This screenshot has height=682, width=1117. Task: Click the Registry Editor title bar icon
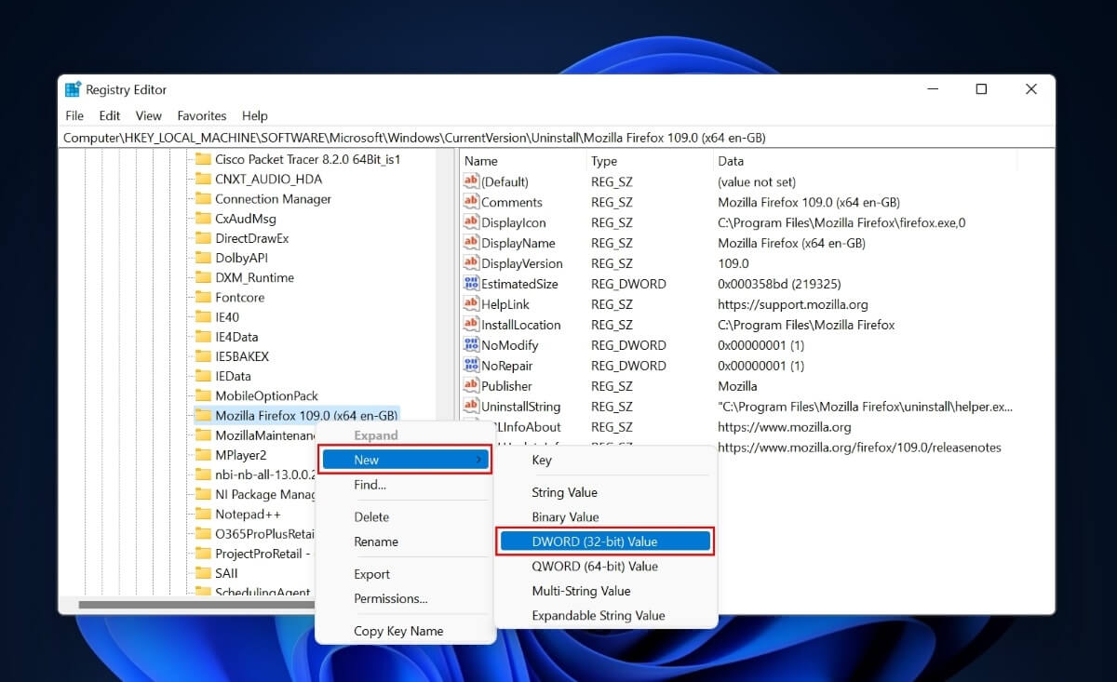coord(73,88)
